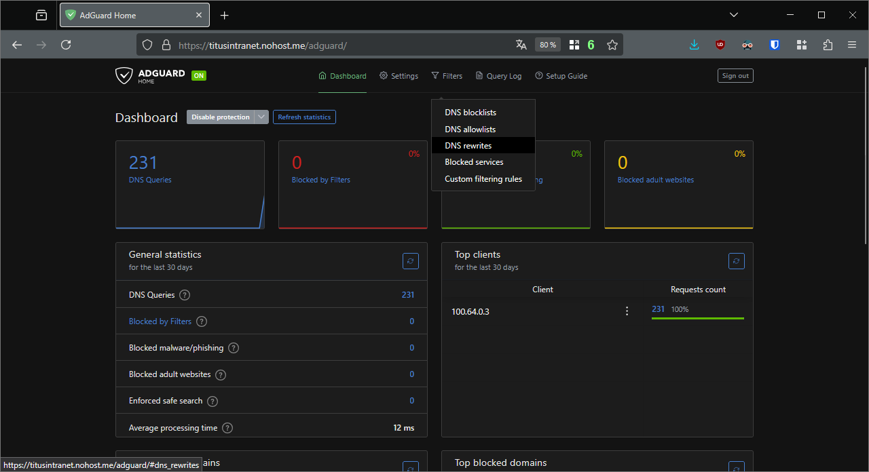Screen dimensions: 869x472
Task: Choose Custom filtering rules menu entry
Action: (x=483, y=179)
